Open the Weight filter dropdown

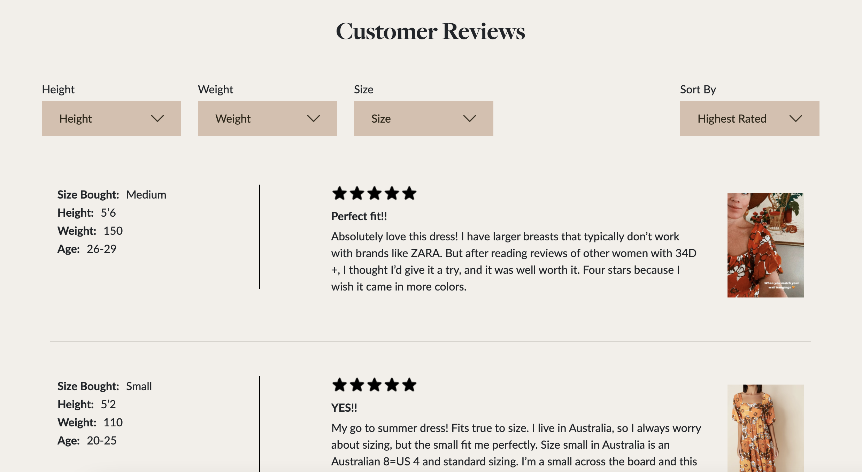[x=268, y=118]
